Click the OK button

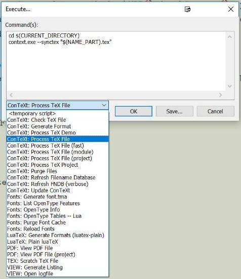pyautogui.click(x=134, y=111)
